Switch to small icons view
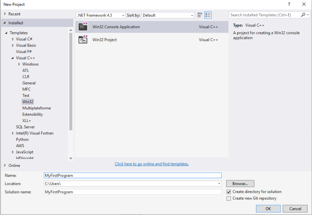This screenshot has width=312, height=215. (x=200, y=15)
